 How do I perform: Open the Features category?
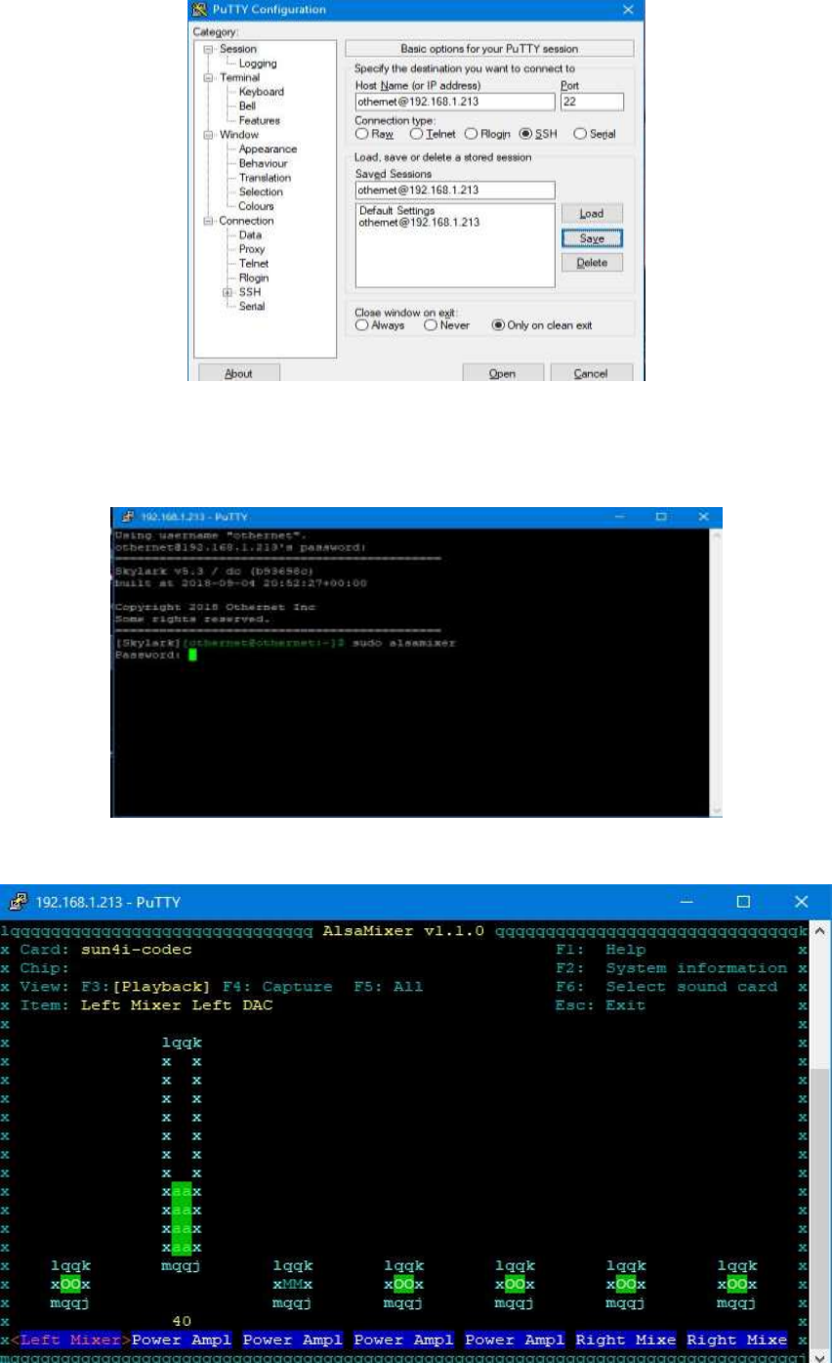260,120
